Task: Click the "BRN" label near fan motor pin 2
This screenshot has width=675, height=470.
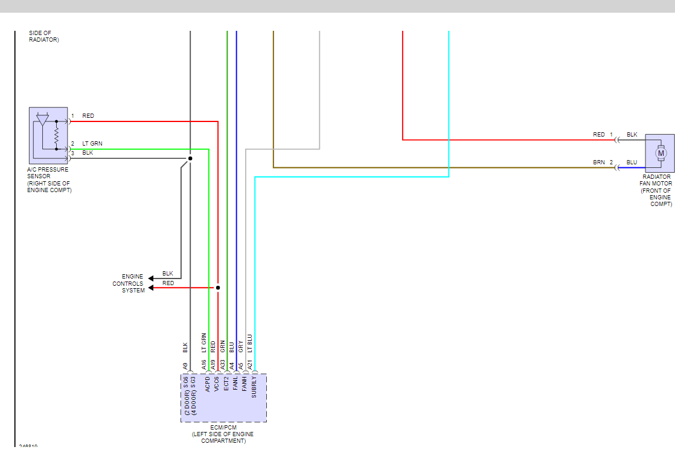Action: pyautogui.click(x=599, y=163)
